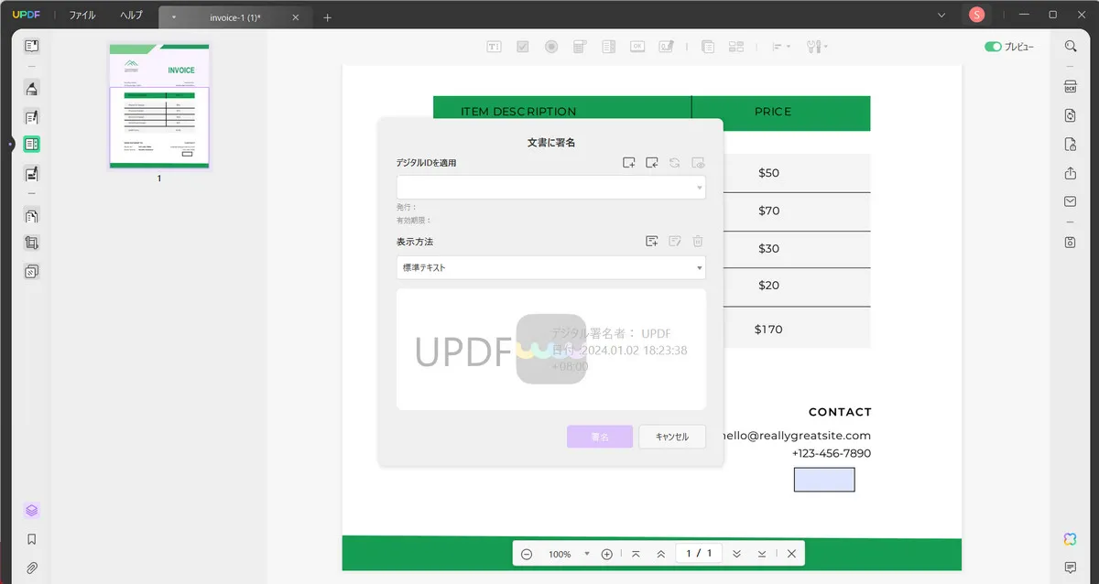Screen dimensions: 1099x584
Task: Zoom in with the plus button
Action: (x=606, y=554)
